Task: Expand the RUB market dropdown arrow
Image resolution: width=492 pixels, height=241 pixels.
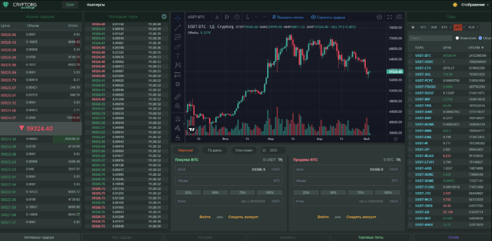Action: point(477,28)
